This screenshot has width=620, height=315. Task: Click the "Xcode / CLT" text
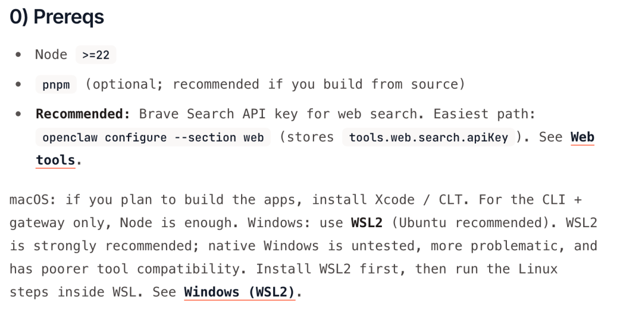pos(408,200)
